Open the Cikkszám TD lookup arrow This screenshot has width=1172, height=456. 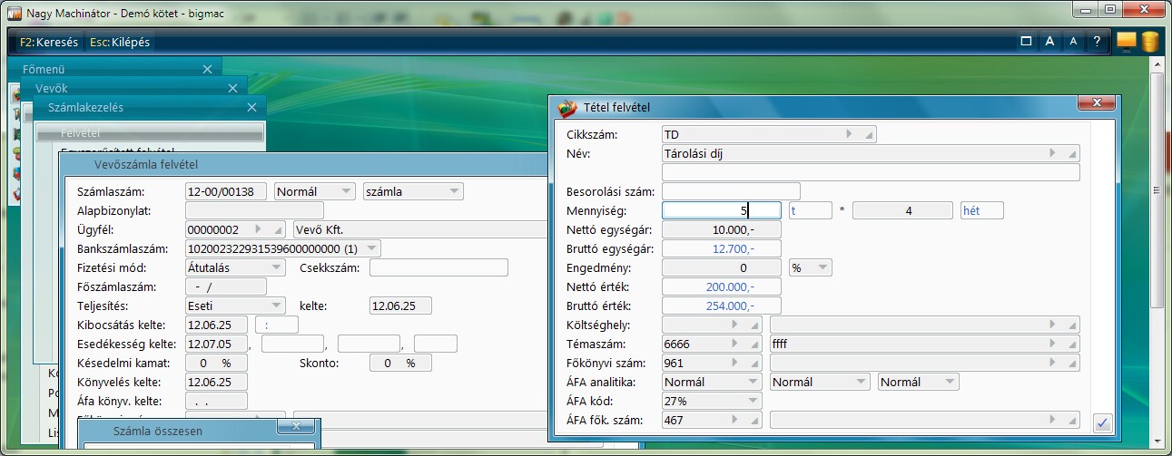(850, 134)
